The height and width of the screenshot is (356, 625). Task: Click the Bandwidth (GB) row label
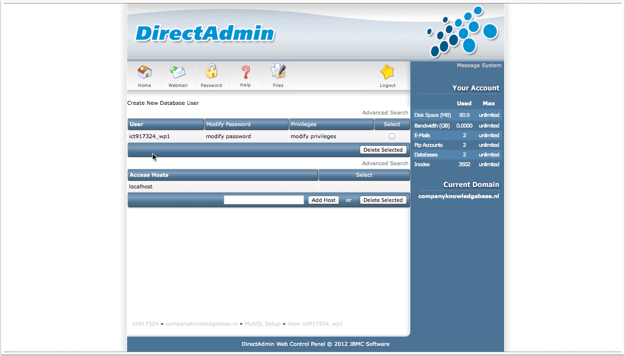(x=432, y=126)
